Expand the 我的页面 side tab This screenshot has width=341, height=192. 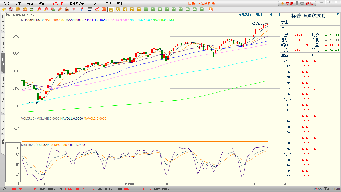(3, 22)
